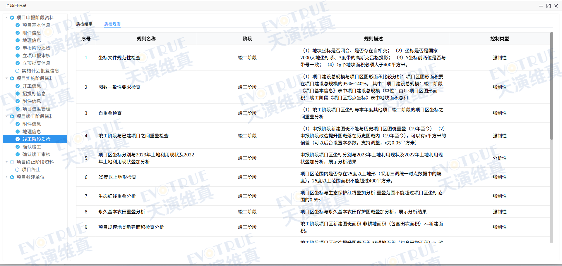Viewport: 562px width, 266px height.
Task: Click the stage icon beside 项目参建单位
Action: pyautogui.click(x=12, y=177)
